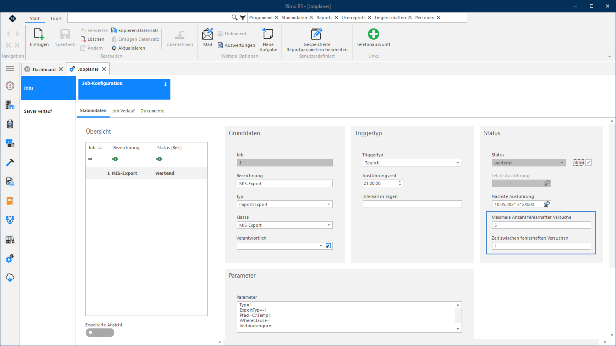Select the Jobs panel entry
This screenshot has height=346, width=616.
pos(48,88)
